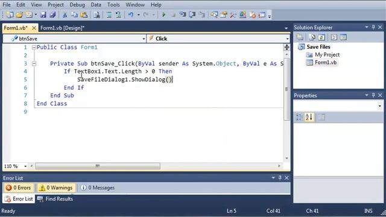Toggle the 0 Messages filter button
The image size is (386, 217).
pos(98,187)
